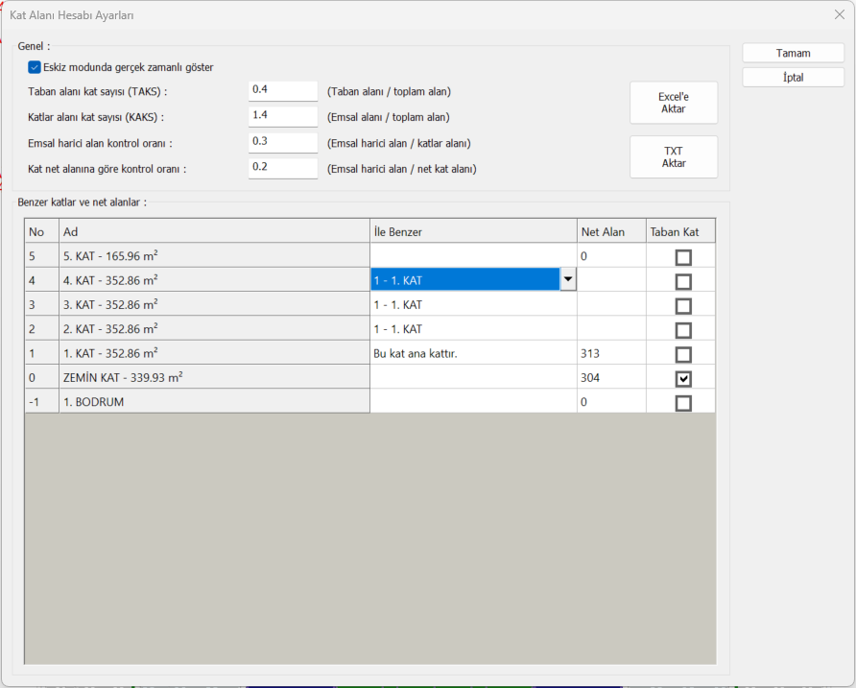856x688 pixels.
Task: Export data with TXT Aktar button
Action: coord(673,157)
